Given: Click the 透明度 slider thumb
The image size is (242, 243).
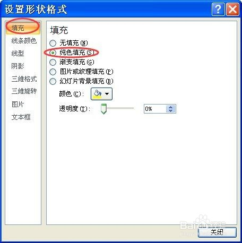Looking at the screenshot, I should [103, 109].
